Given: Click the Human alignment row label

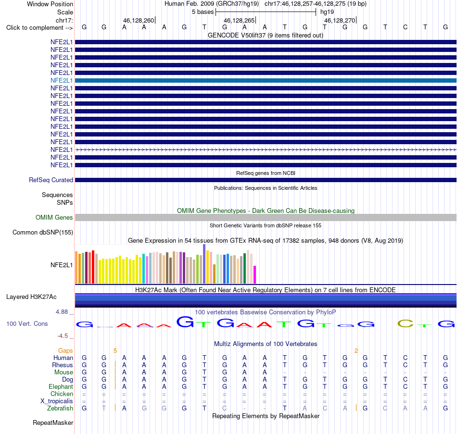Looking at the screenshot, I should [x=63, y=358].
